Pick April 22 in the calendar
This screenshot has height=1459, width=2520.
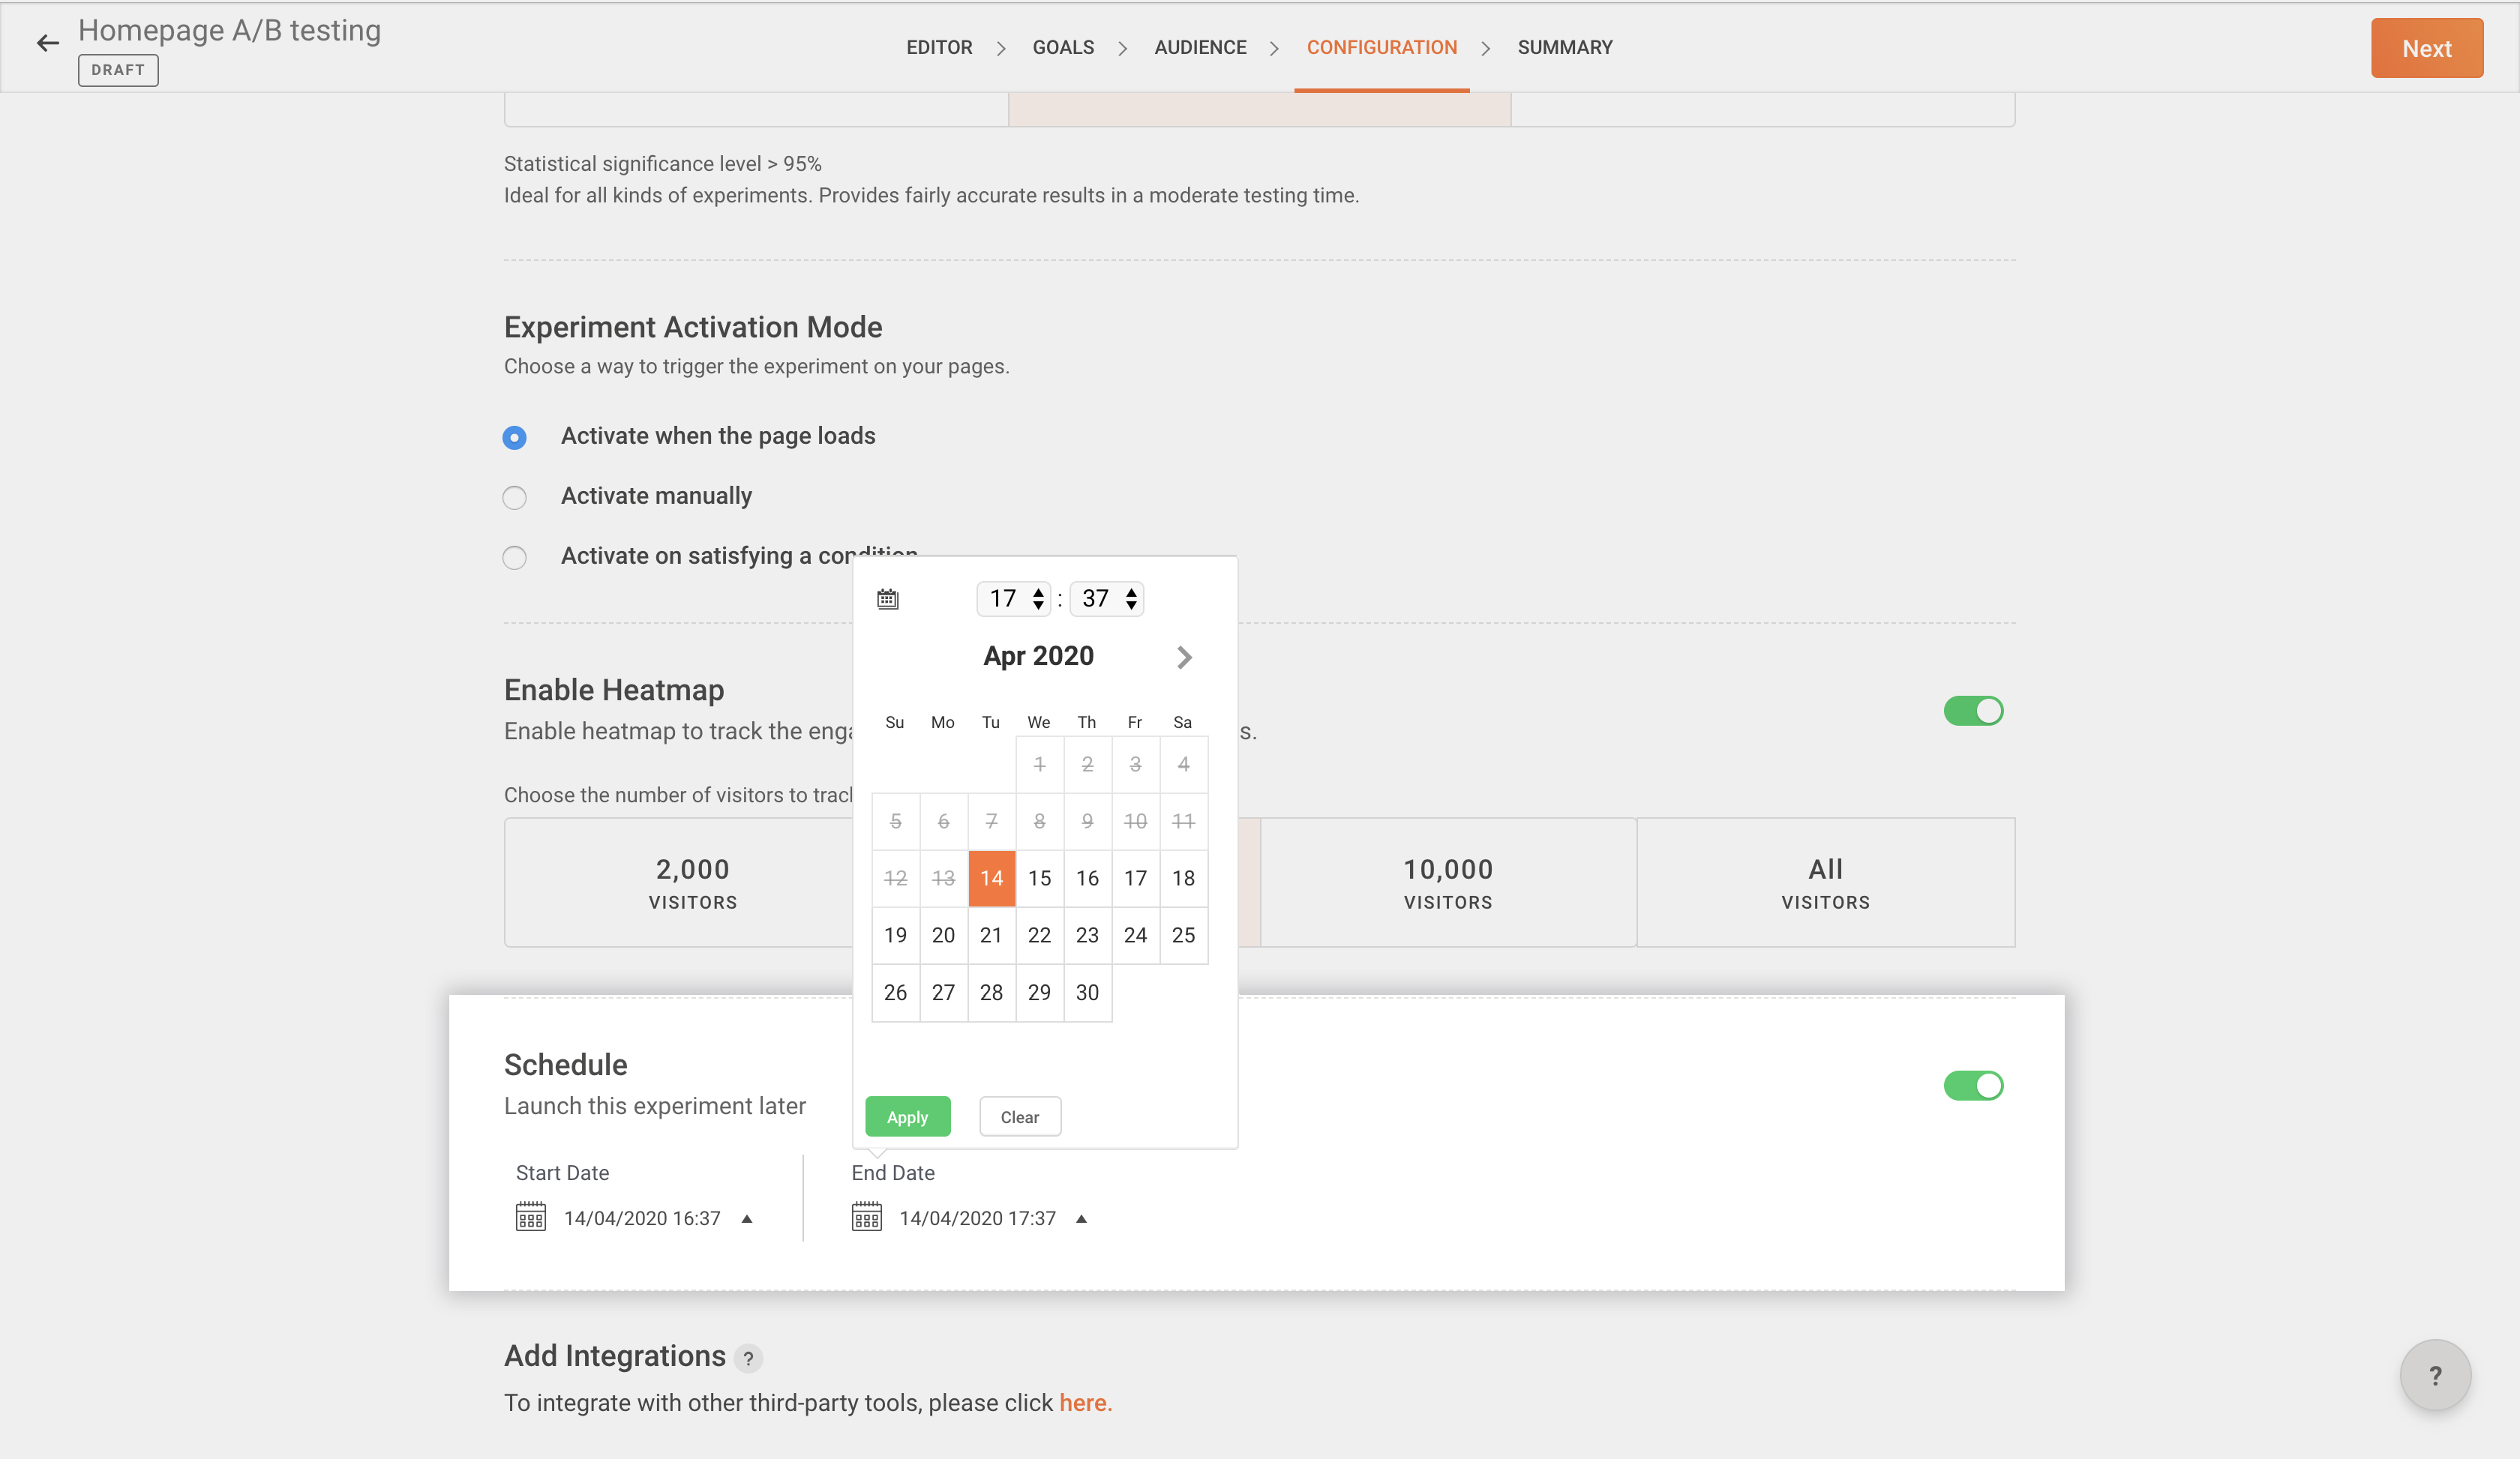pyautogui.click(x=1039, y=936)
